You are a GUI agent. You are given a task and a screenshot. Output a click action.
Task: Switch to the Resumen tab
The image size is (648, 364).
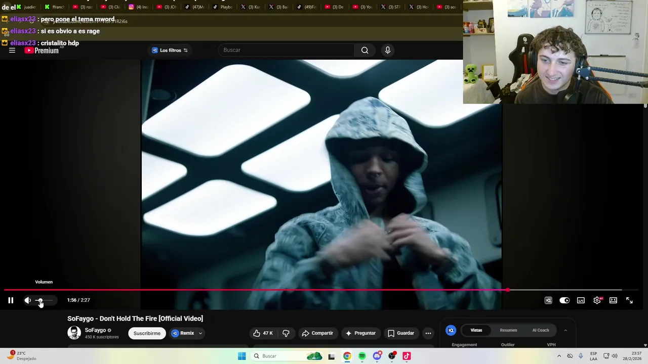pyautogui.click(x=508, y=330)
